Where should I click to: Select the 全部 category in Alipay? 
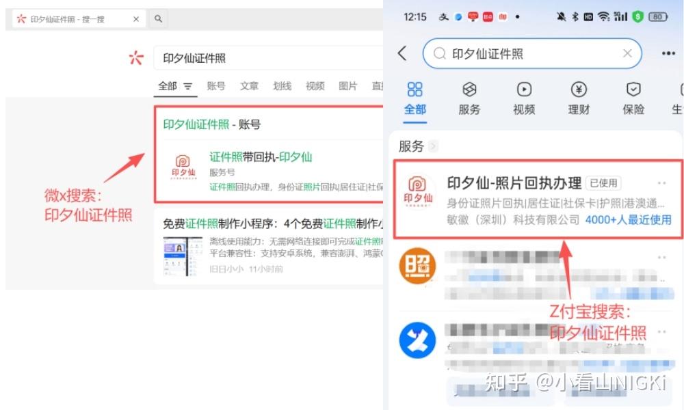click(415, 98)
